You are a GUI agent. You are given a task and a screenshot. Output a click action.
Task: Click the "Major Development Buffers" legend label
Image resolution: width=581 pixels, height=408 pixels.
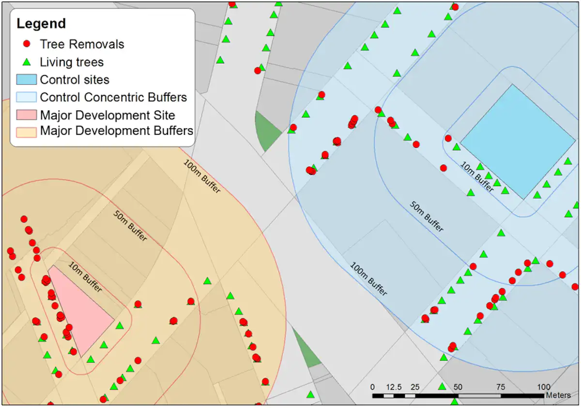pos(116,131)
